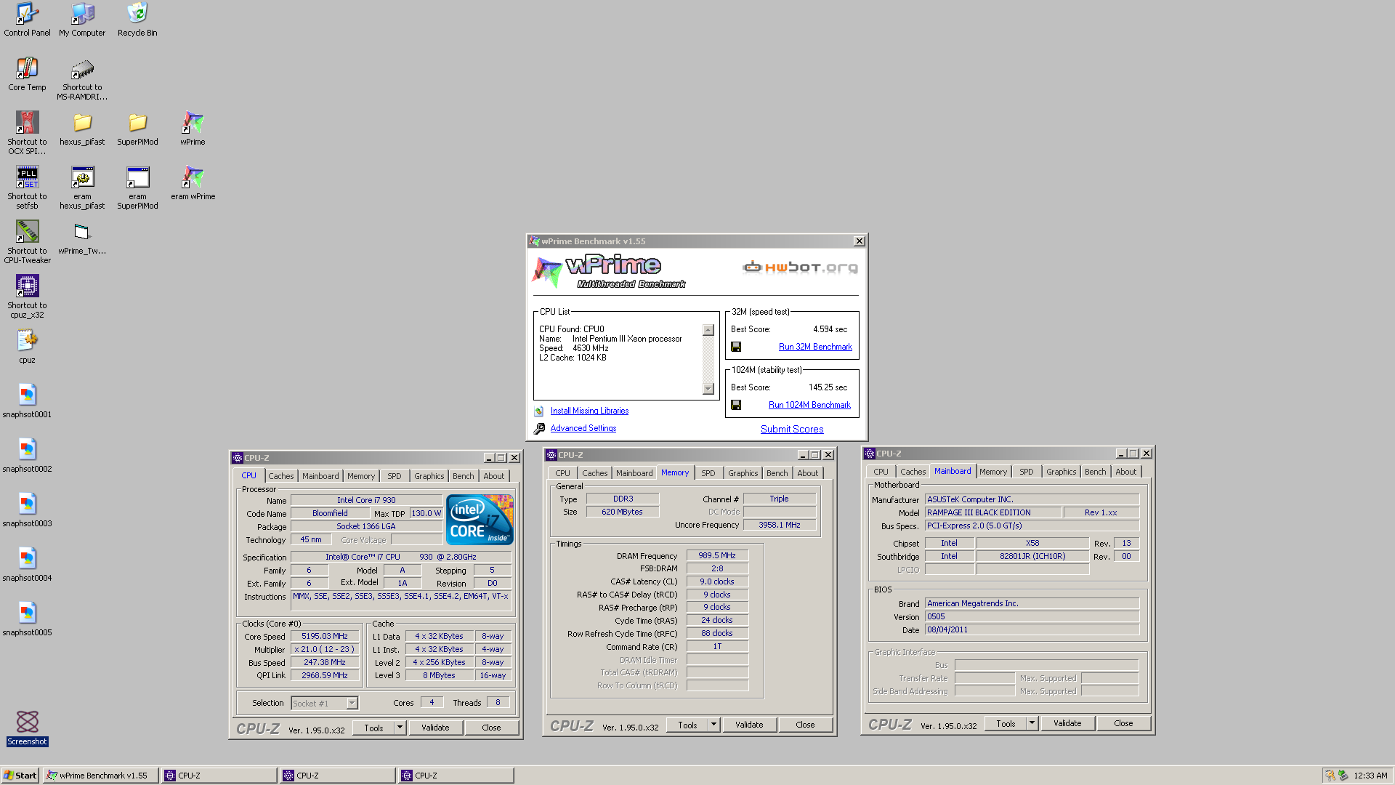1395x785 pixels.
Task: Click Close button in the Memory window
Action: pos(805,725)
